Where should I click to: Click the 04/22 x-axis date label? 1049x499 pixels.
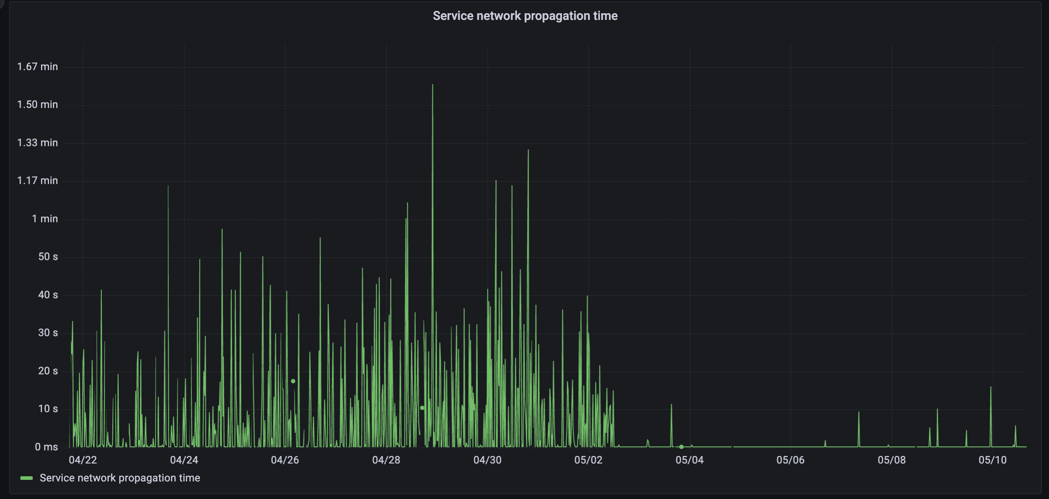coord(83,460)
